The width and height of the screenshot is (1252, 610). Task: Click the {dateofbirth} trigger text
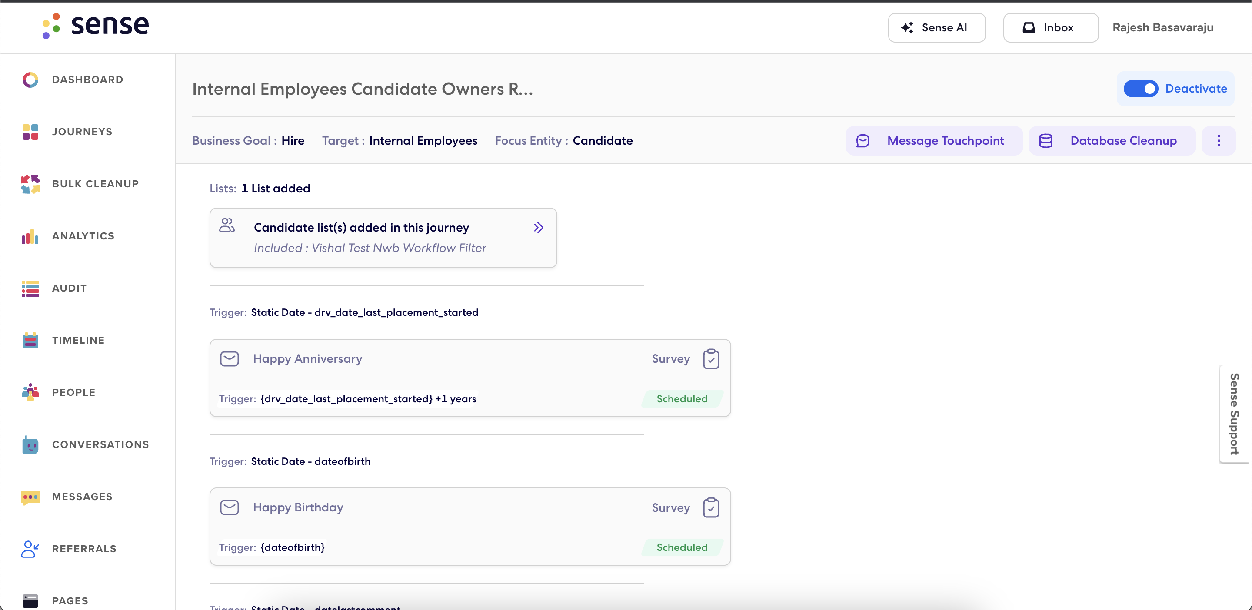pos(293,547)
